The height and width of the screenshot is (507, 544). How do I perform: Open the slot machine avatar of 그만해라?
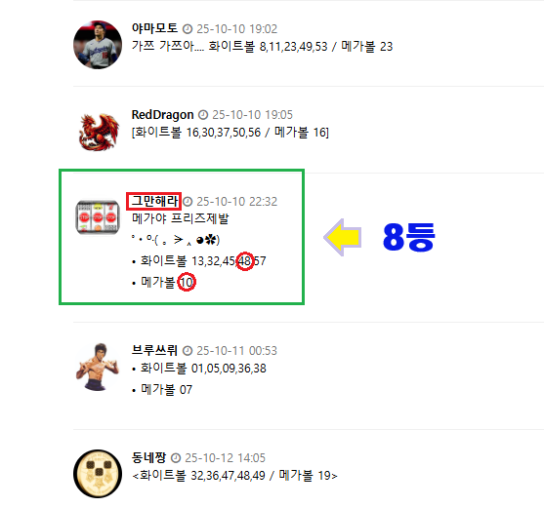point(98,217)
